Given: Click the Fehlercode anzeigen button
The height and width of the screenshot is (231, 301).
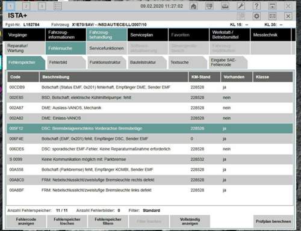Looking at the screenshot, I should click(x=26, y=221).
